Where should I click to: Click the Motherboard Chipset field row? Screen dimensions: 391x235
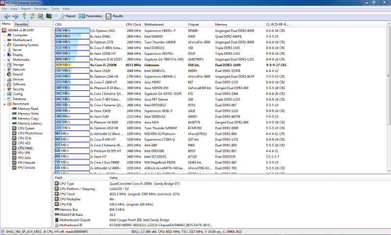134,220
